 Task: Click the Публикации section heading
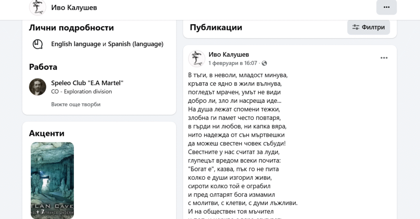pyautogui.click(x=216, y=27)
